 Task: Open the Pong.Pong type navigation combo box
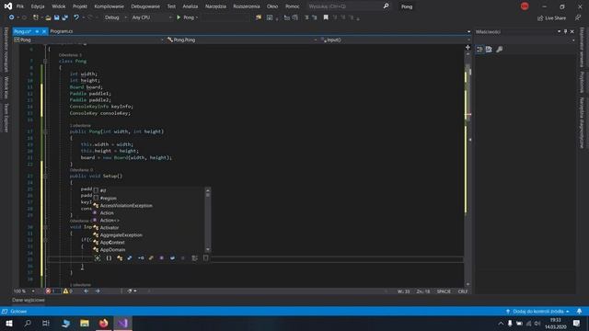[241, 40]
